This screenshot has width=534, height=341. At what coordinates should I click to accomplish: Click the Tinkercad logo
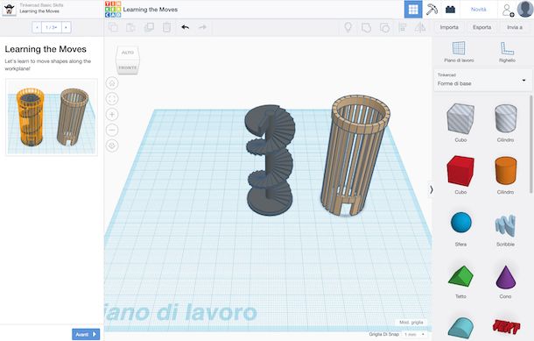point(113,10)
